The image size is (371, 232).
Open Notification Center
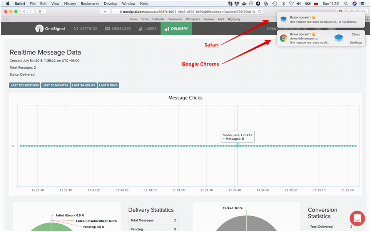pyautogui.click(x=362, y=3)
